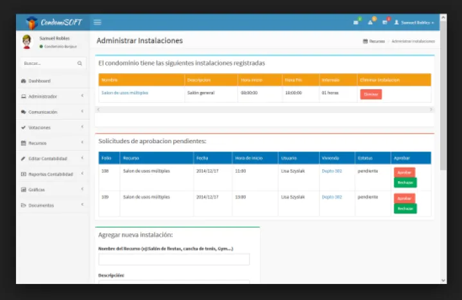The image size is (462, 300).
Task: Open the Dashboard sidebar item
Action: (x=39, y=81)
